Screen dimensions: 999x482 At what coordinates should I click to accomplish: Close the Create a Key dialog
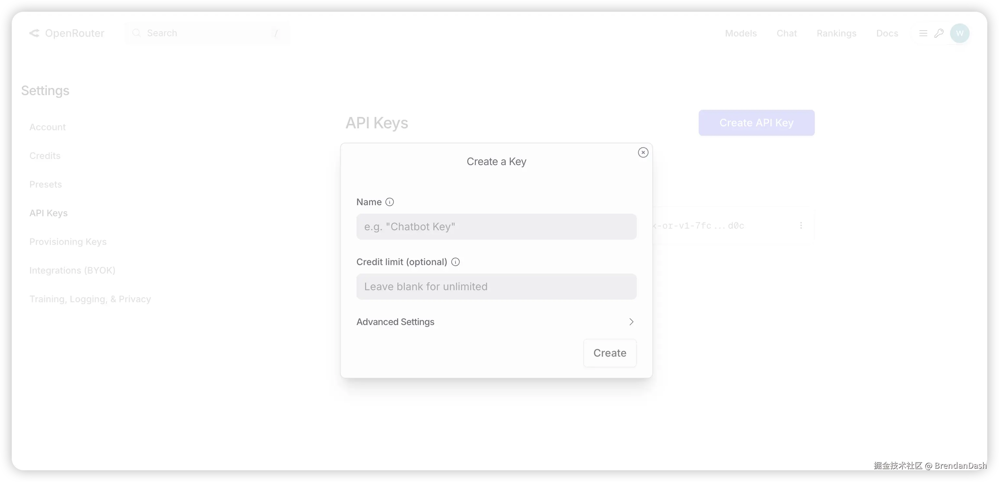click(643, 153)
